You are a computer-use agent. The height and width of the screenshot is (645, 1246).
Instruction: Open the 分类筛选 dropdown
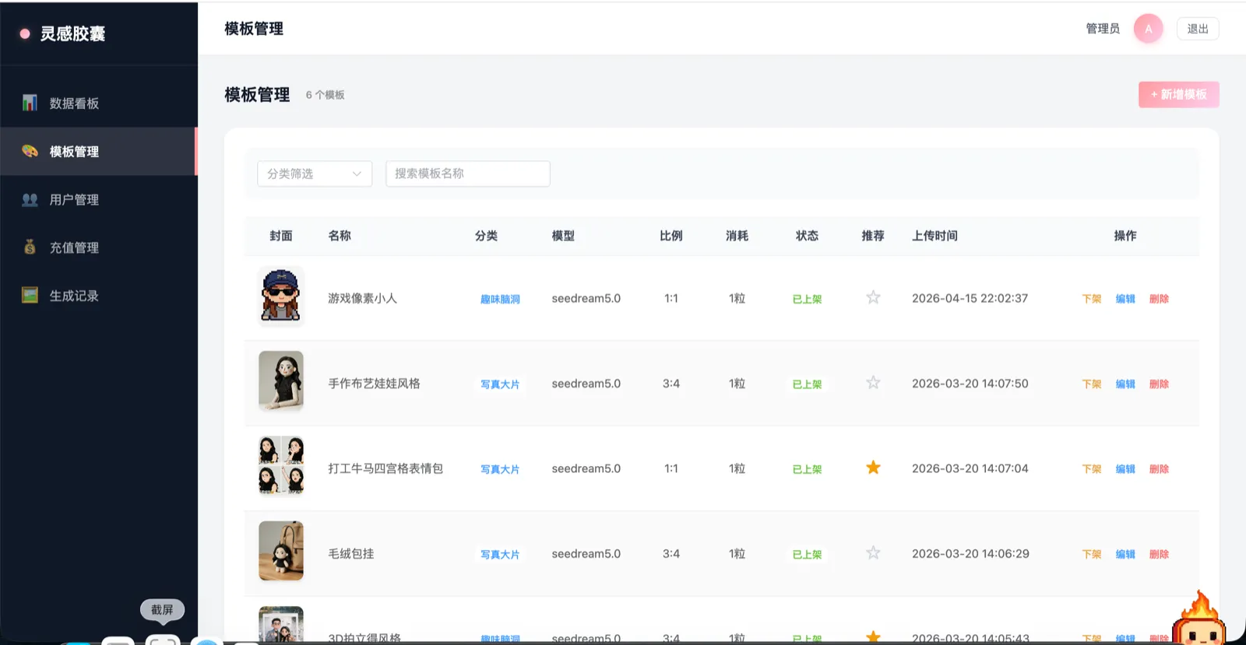(x=315, y=174)
